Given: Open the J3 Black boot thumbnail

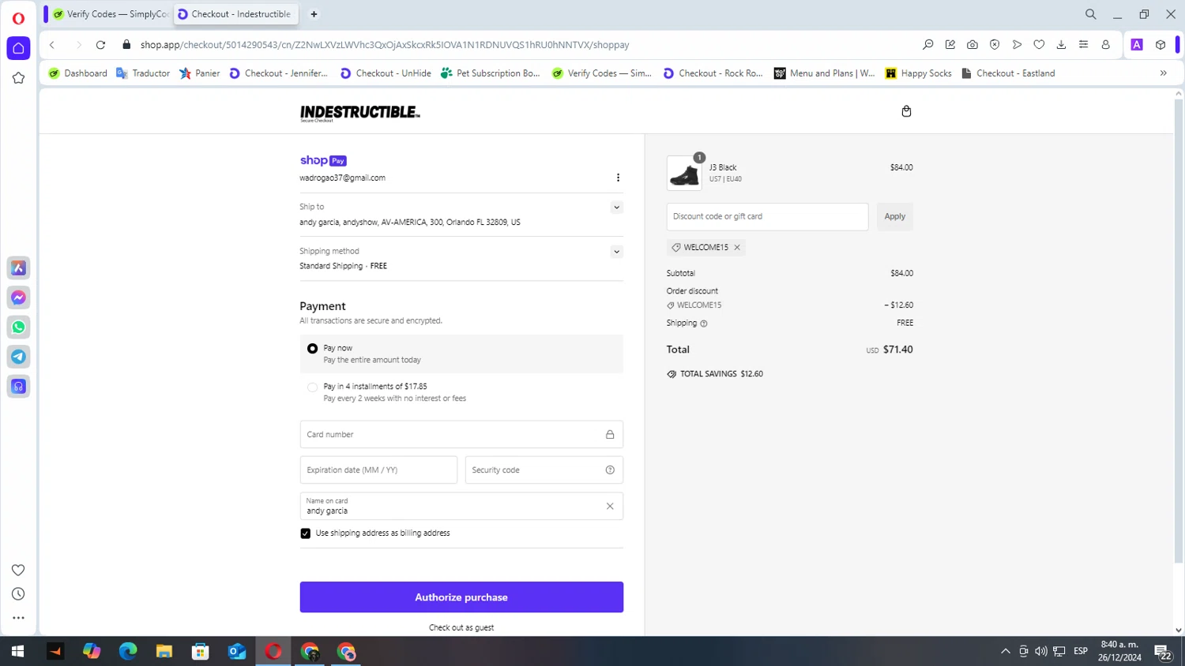Looking at the screenshot, I should pos(684,173).
